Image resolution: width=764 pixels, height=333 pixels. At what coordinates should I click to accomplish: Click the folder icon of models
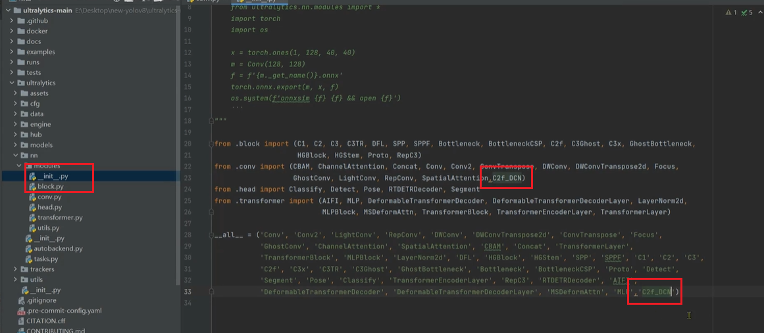pyautogui.click(x=25, y=145)
